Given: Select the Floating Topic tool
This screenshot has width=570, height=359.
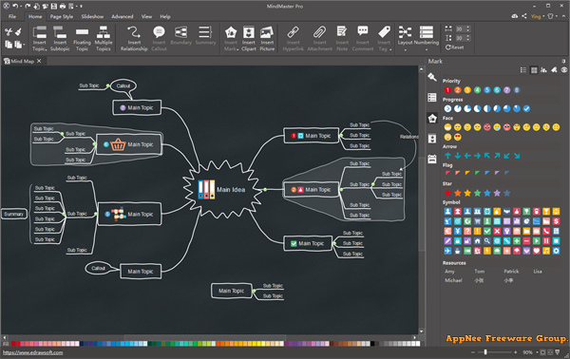Looking at the screenshot, I should click(82, 38).
